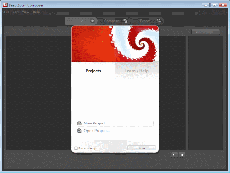Click the Add Image button
This screenshot has height=173, width=230.
tap(206, 32)
